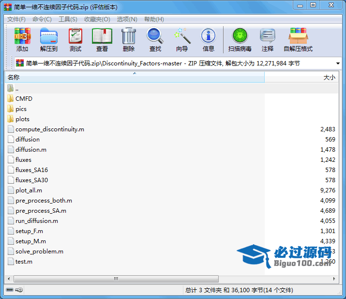Select the file named fluxes

point(23,159)
